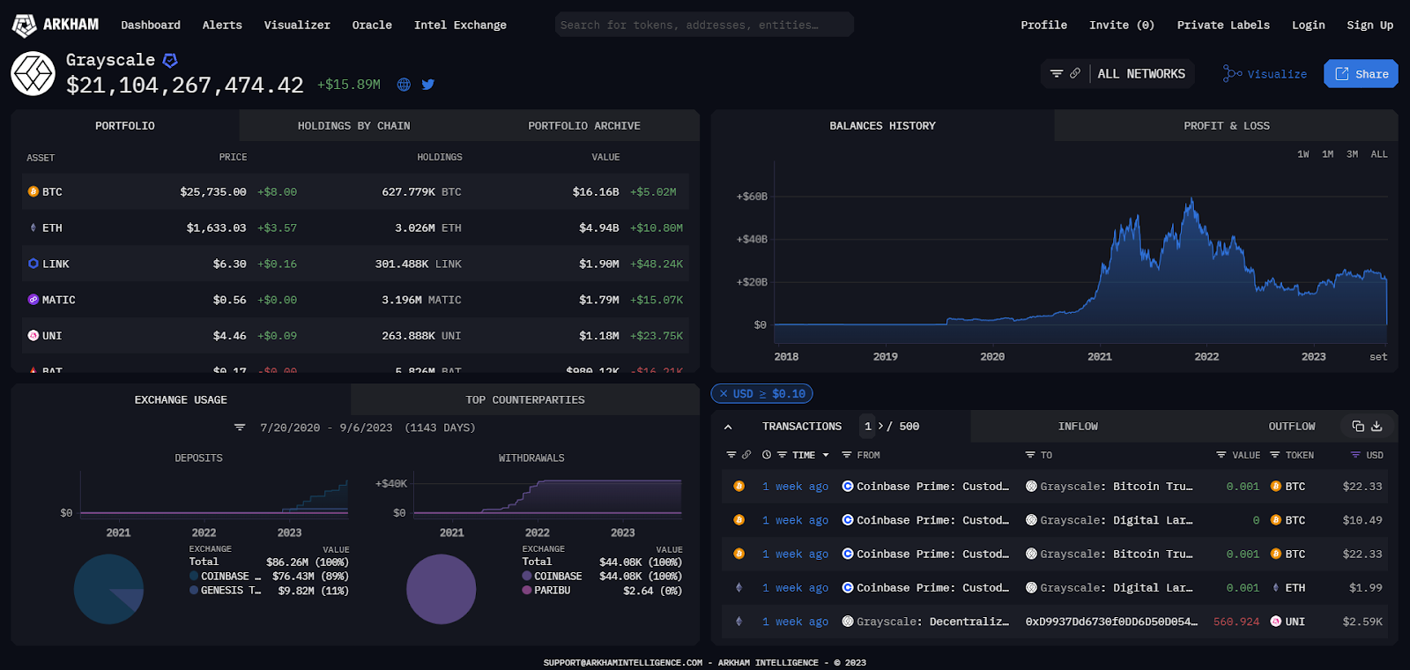This screenshot has width=1410, height=670.
Task: Focus the search tokens, addresses, entities field
Action: coord(704,25)
